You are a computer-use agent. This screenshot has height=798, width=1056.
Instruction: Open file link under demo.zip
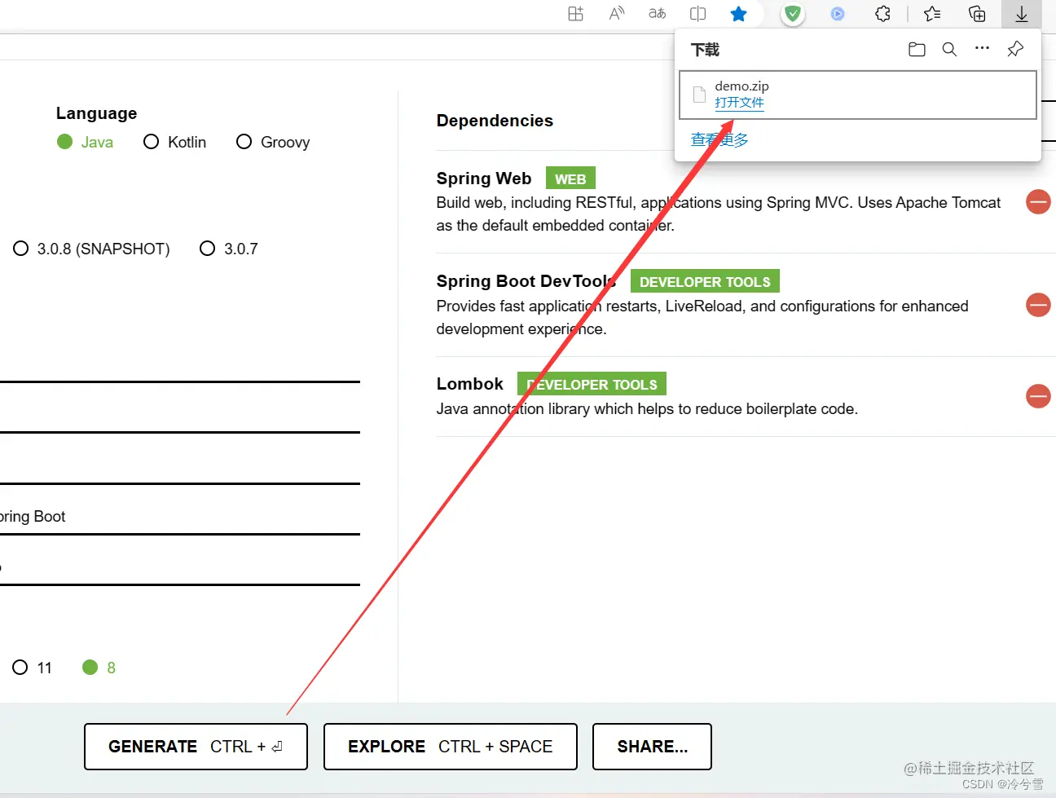739,103
